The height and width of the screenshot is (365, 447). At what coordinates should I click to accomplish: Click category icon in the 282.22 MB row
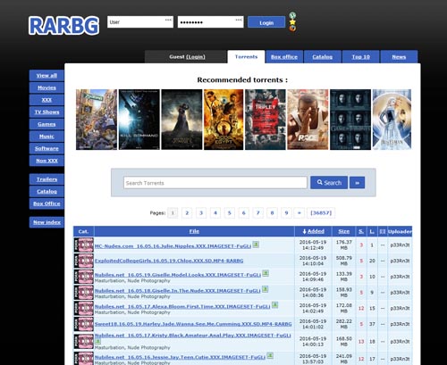click(x=84, y=324)
